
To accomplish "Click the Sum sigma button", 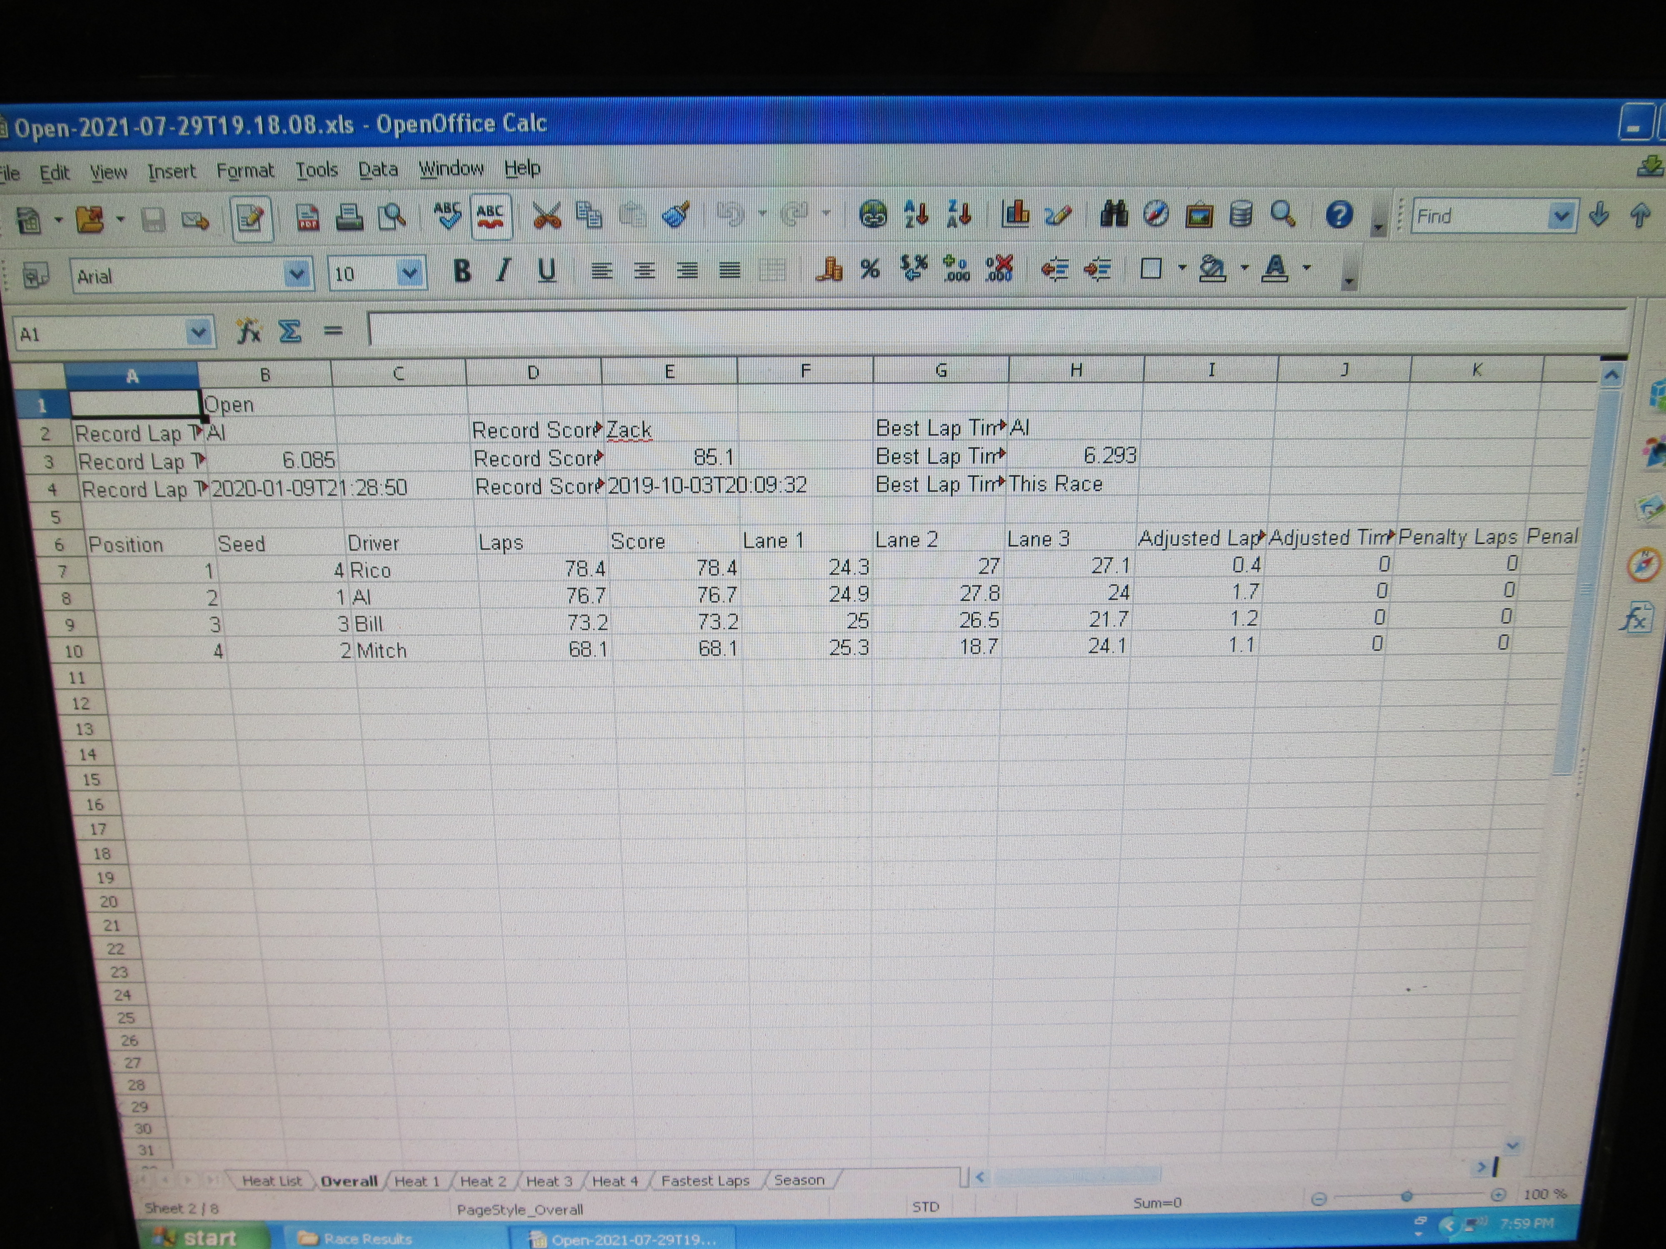I will pos(290,331).
